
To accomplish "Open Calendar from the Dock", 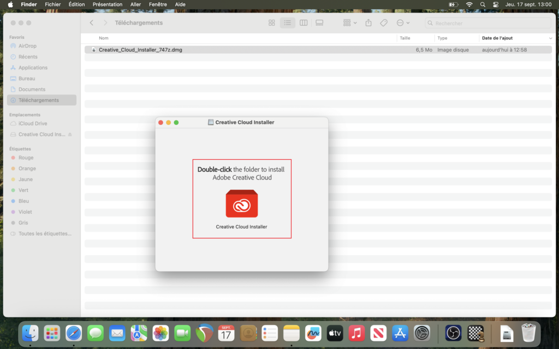I will pyautogui.click(x=226, y=333).
